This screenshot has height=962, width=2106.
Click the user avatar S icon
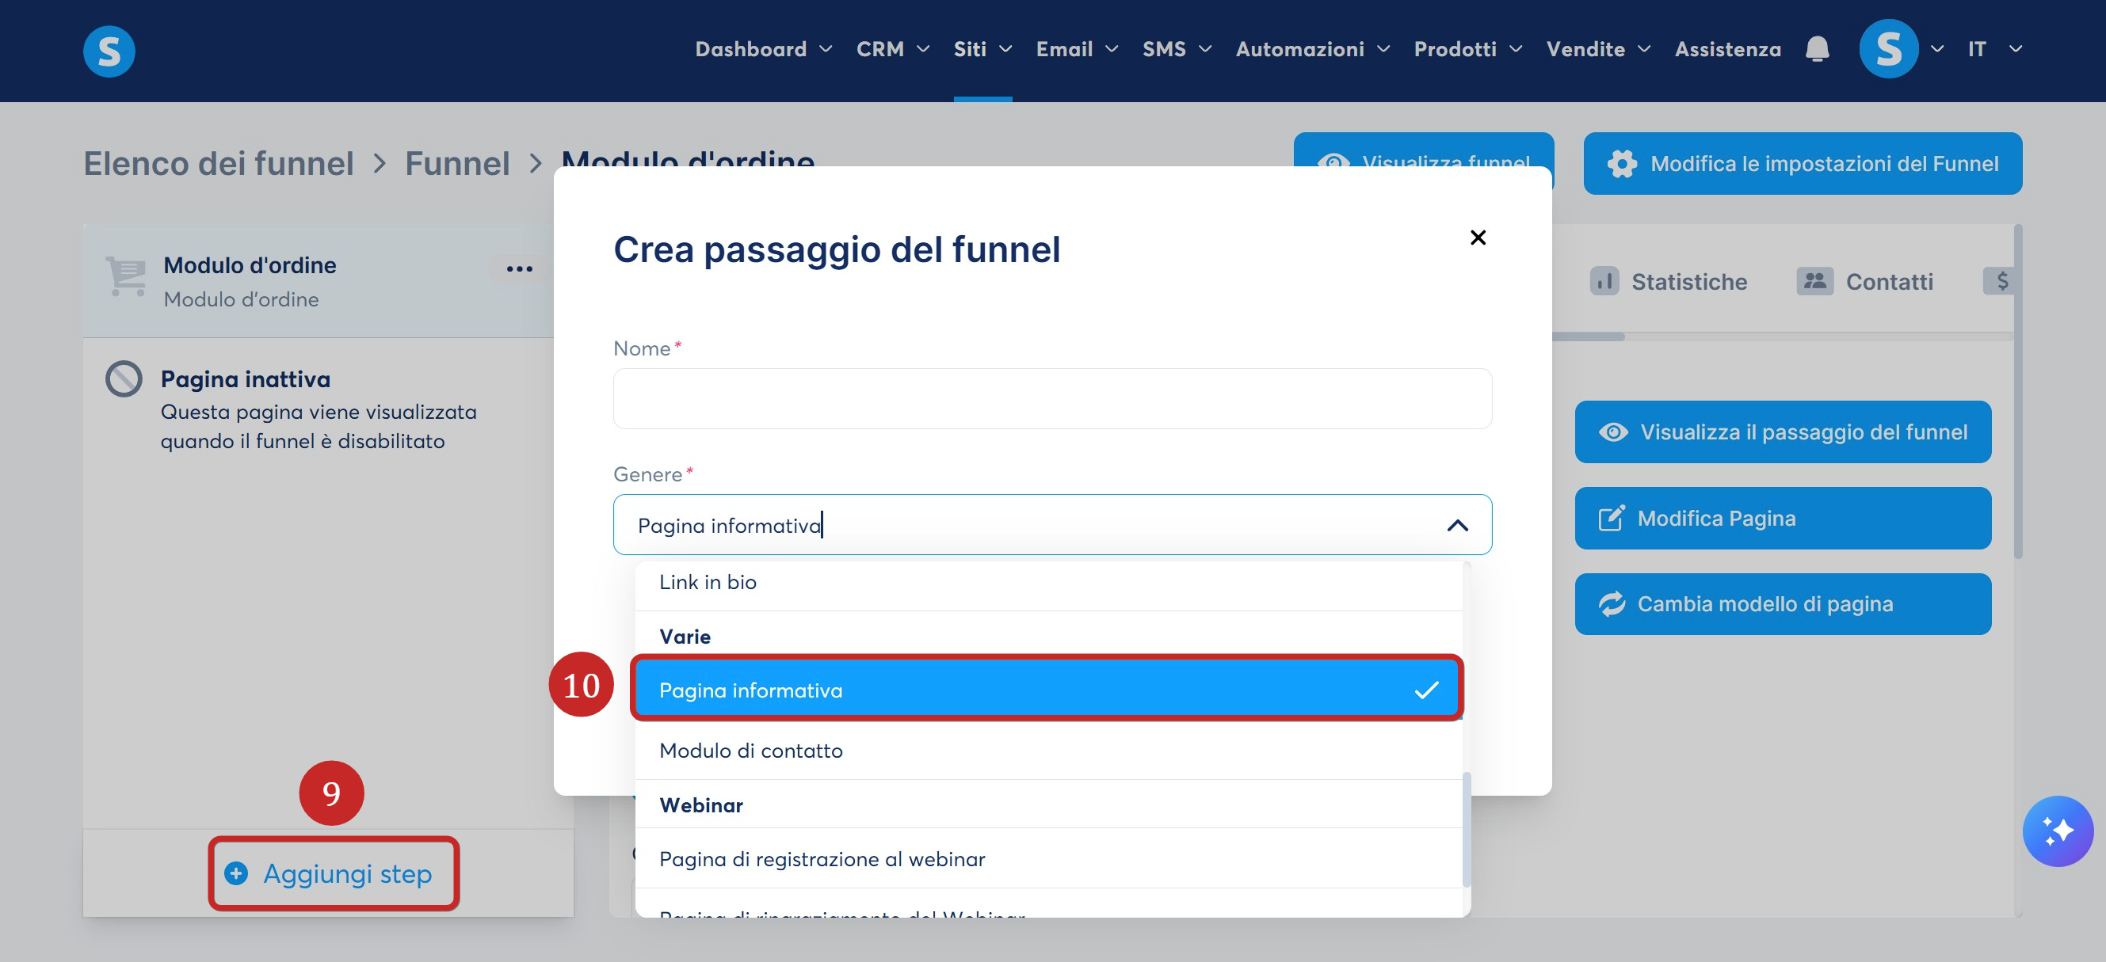[x=1888, y=49]
